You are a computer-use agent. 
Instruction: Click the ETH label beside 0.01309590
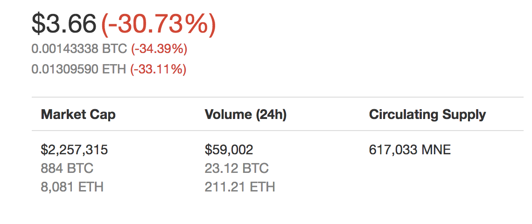(114, 70)
